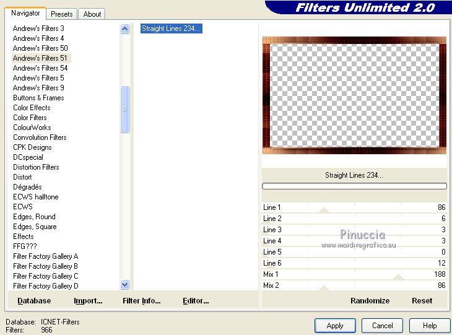Viewport: 452px width, 335px height.
Task: Select Andrew's Filters 50 category
Action: (40, 48)
